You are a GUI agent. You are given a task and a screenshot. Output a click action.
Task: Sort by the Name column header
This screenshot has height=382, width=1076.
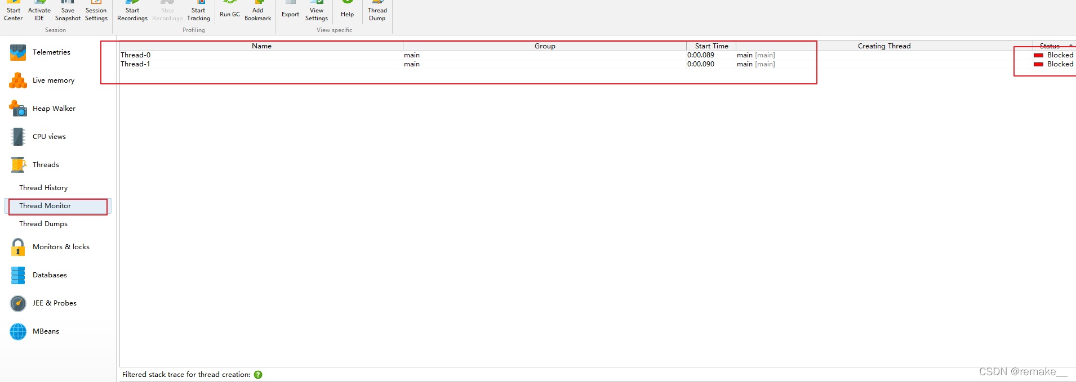pos(261,46)
